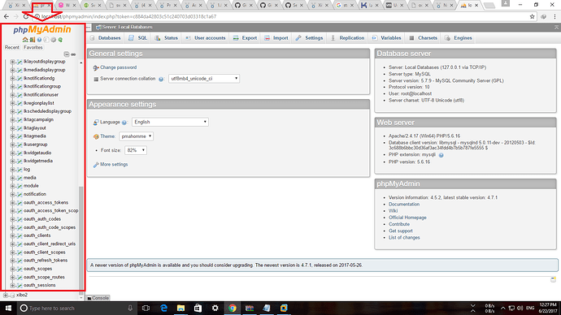Open Server connection collation dropdown
The image size is (561, 315).
pyautogui.click(x=204, y=79)
